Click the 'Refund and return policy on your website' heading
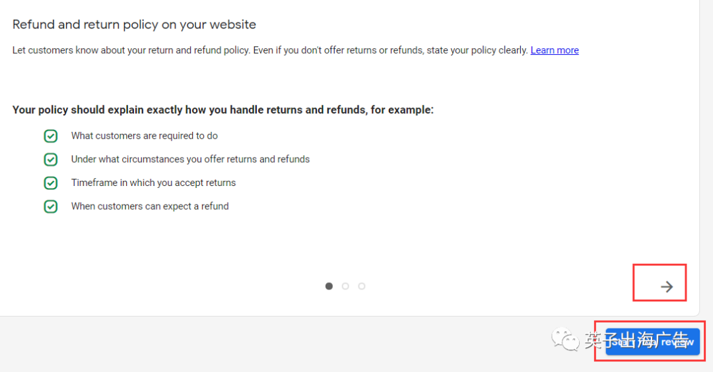Viewport: 713px width, 372px height. click(x=134, y=24)
